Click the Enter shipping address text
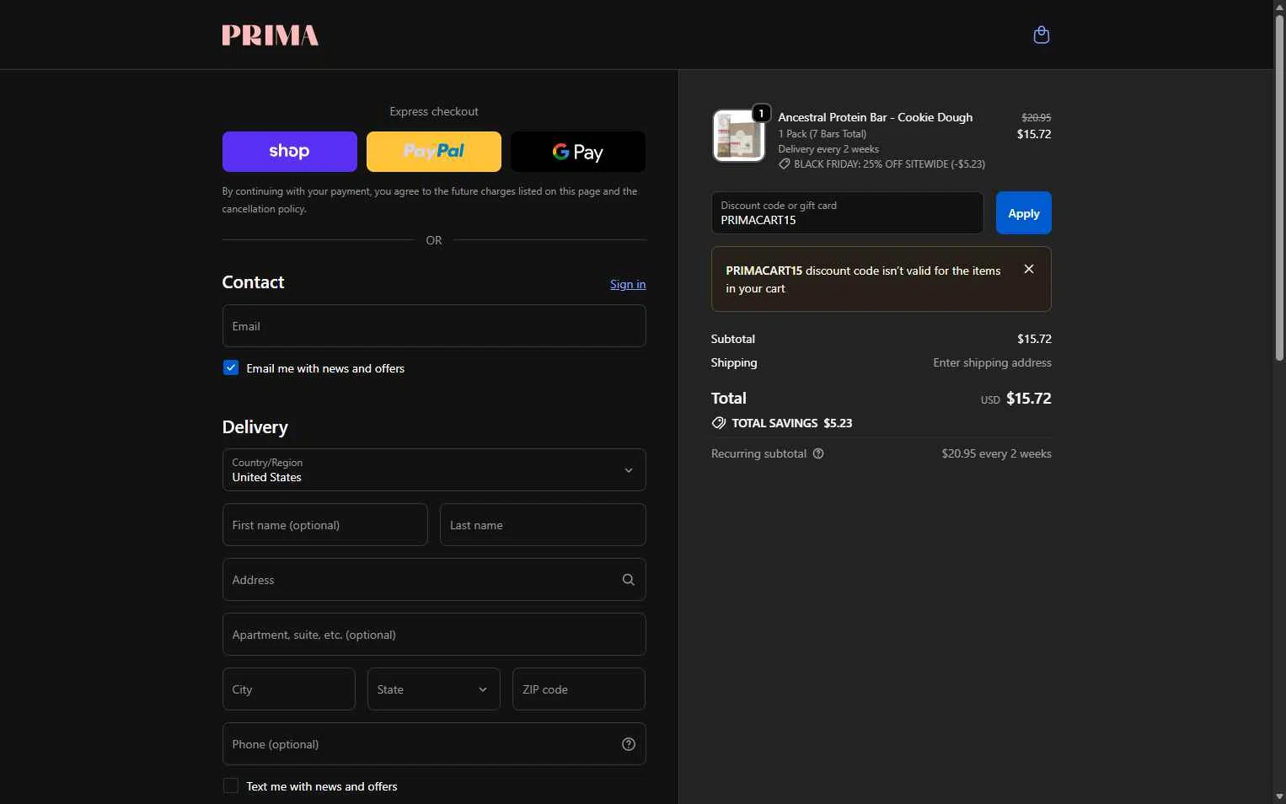Image resolution: width=1286 pixels, height=804 pixels. pyautogui.click(x=992, y=362)
